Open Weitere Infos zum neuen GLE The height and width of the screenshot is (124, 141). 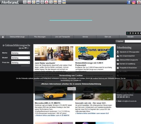(92, 113)
